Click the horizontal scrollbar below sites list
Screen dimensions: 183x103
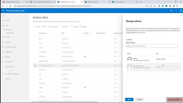point(64,102)
